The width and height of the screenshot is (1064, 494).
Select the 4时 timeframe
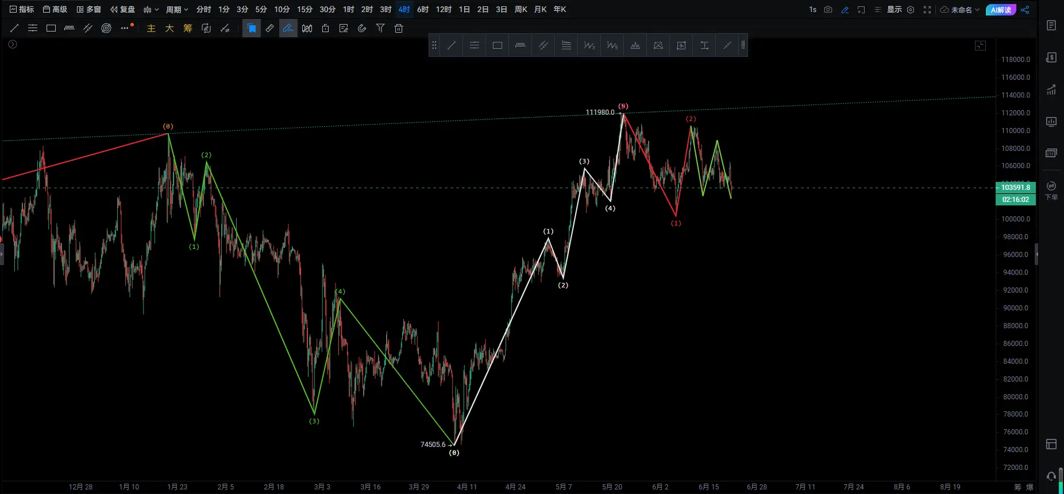404,9
